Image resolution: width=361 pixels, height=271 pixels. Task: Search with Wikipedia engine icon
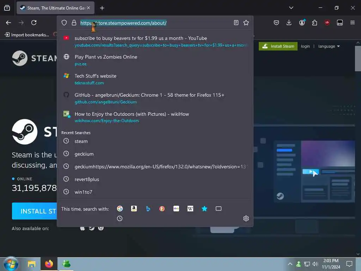tap(190, 209)
